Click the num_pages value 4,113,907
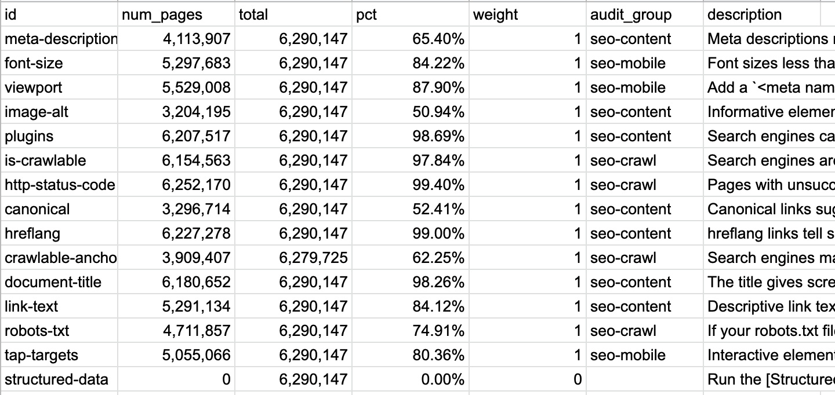 (x=176, y=39)
